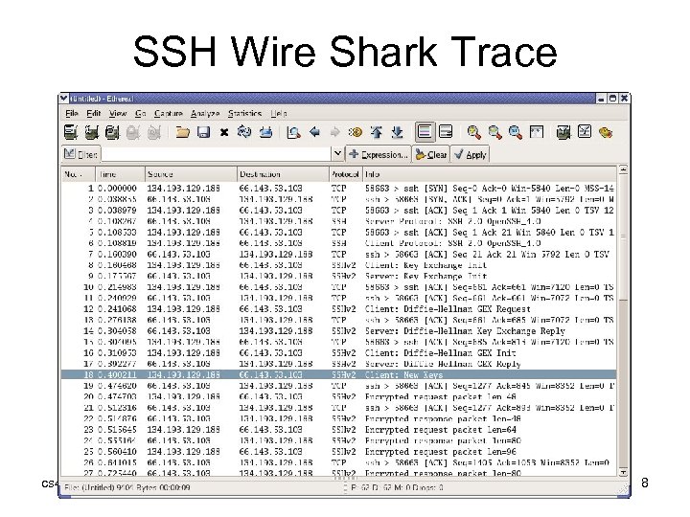Print packets toolbar icon
Viewport: 690px width, 517px height.
tap(265, 132)
